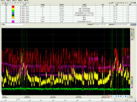Expand the collapse arrow left of search field
137x102 pixels.
pyautogui.click(x=1, y=24)
